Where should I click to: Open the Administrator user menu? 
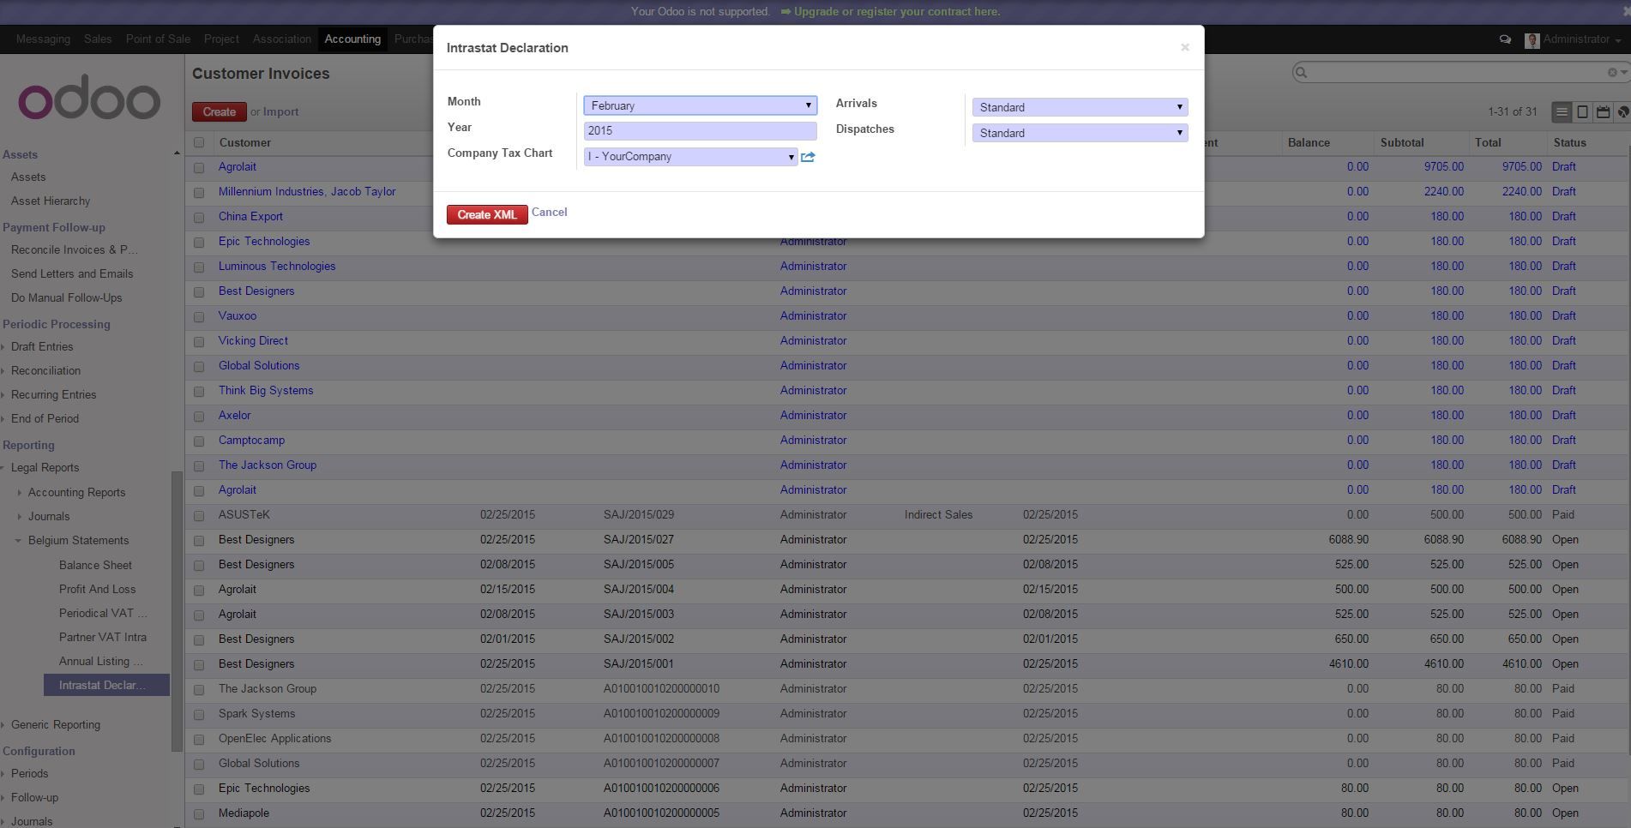1580,39
